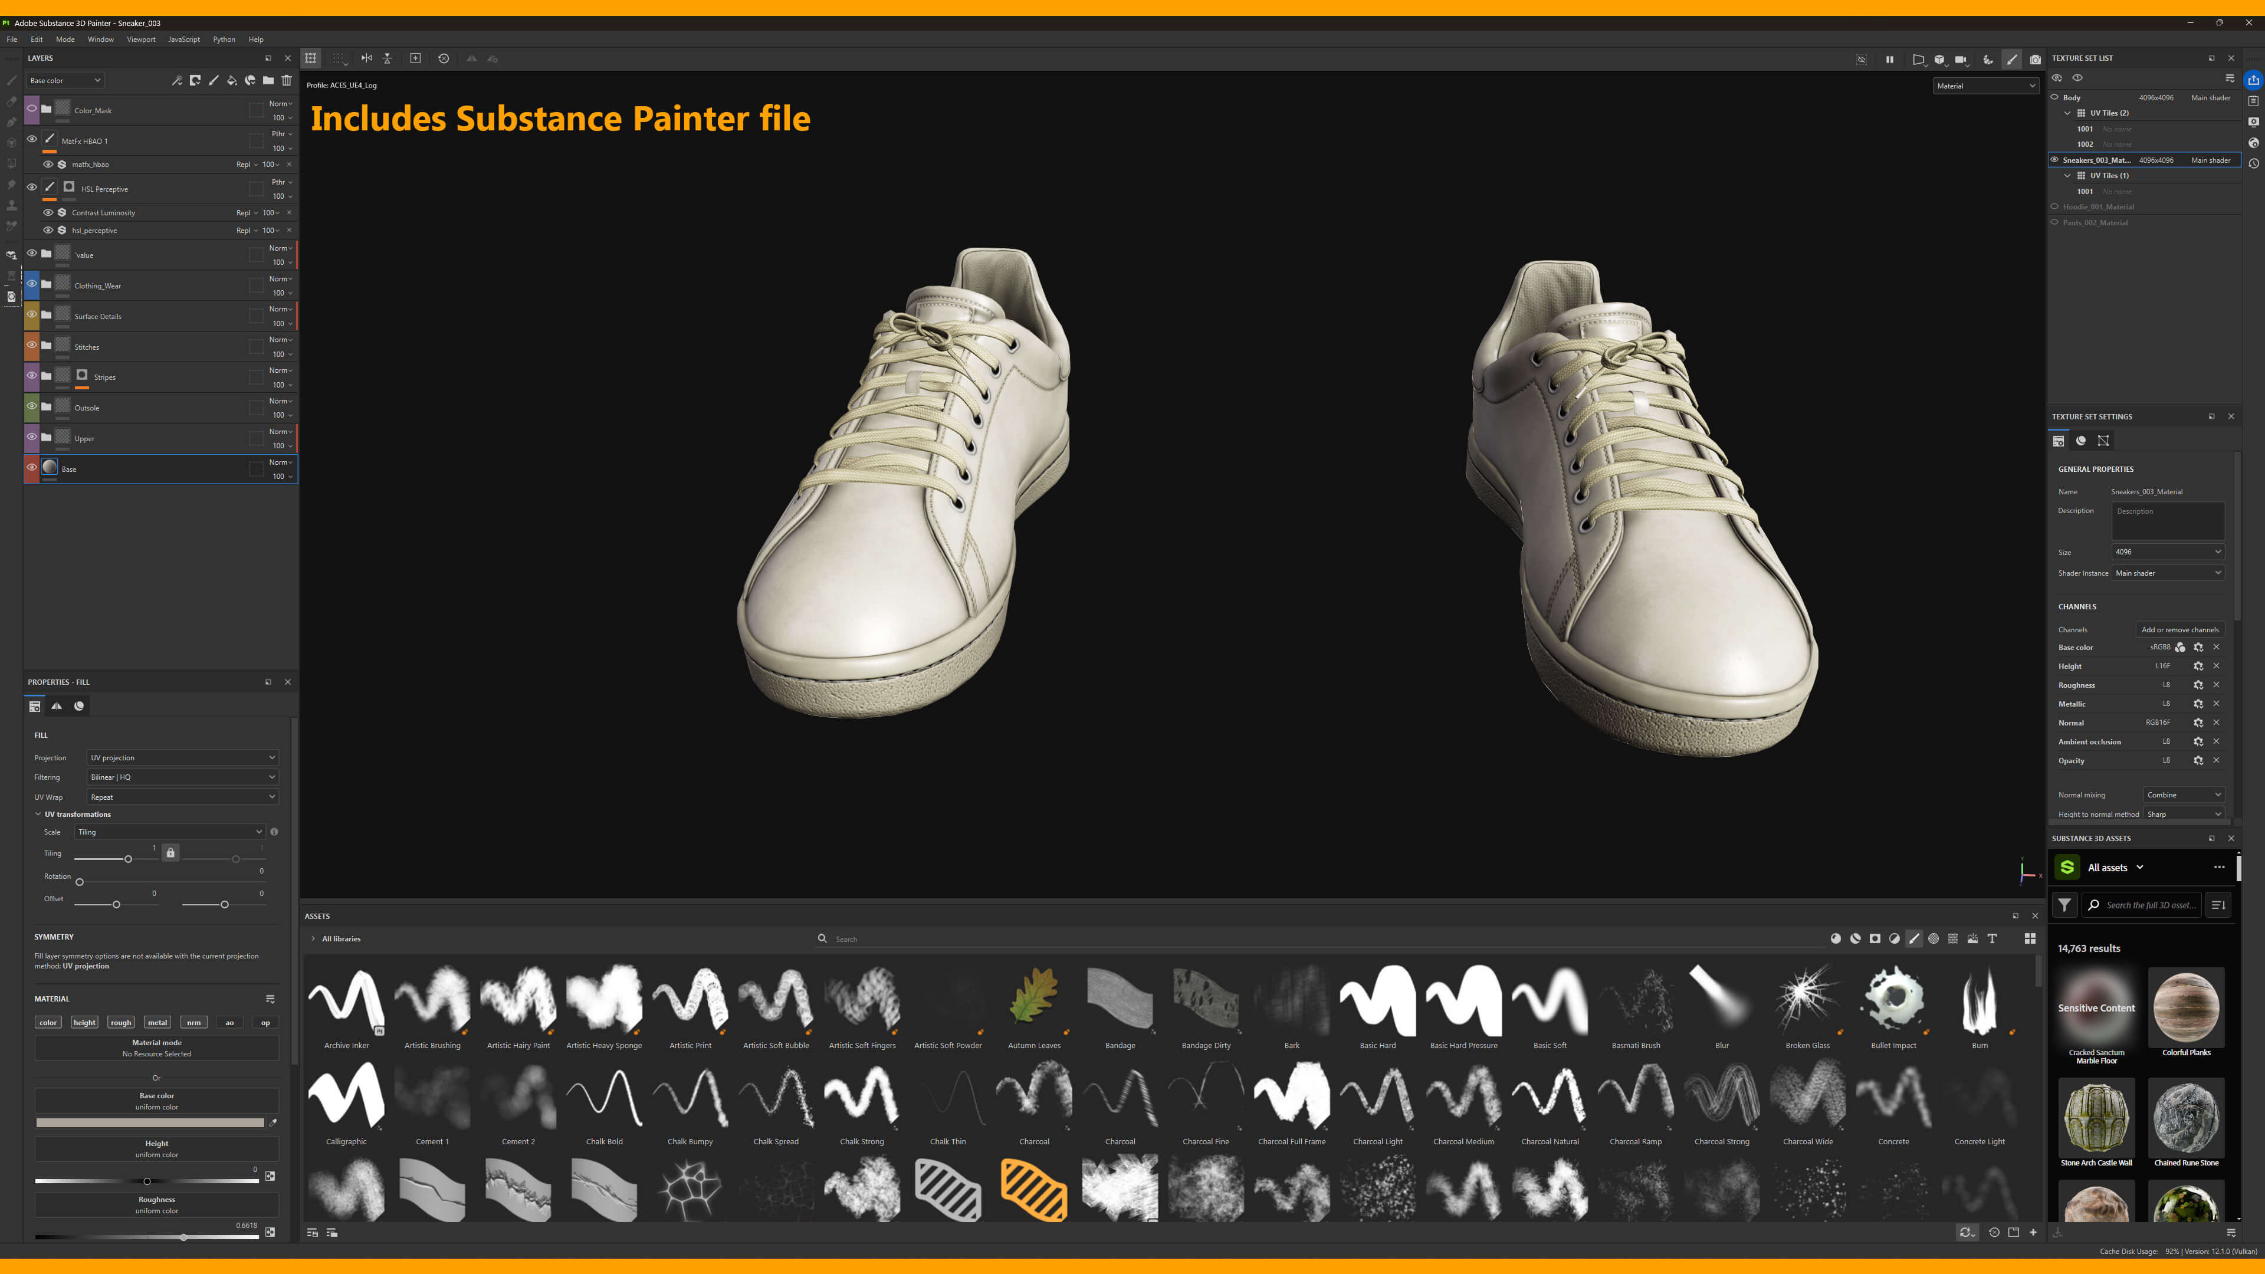This screenshot has height=1274, width=2265.
Task: Collapse the UV Tiles (2) expander
Action: [2067, 113]
